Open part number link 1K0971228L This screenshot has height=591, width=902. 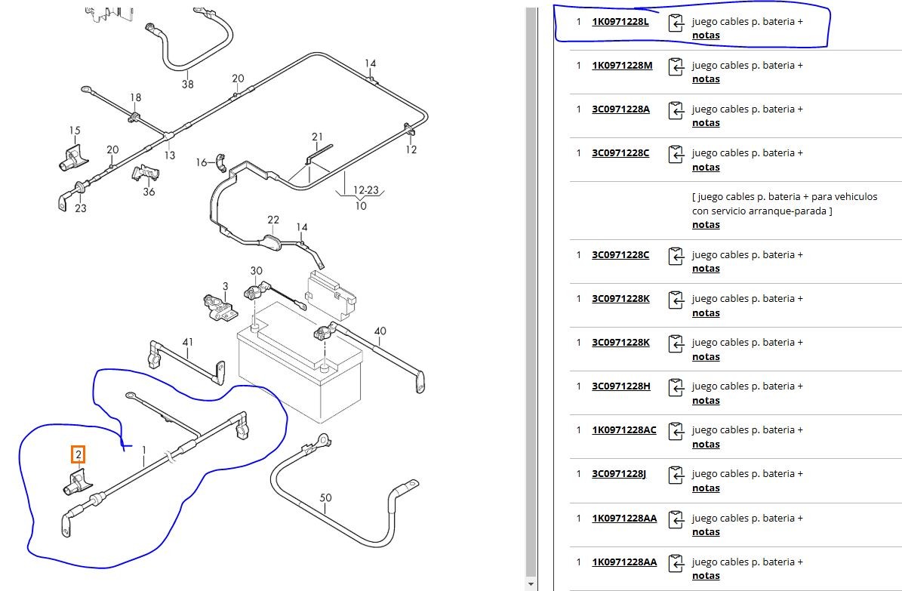point(620,21)
